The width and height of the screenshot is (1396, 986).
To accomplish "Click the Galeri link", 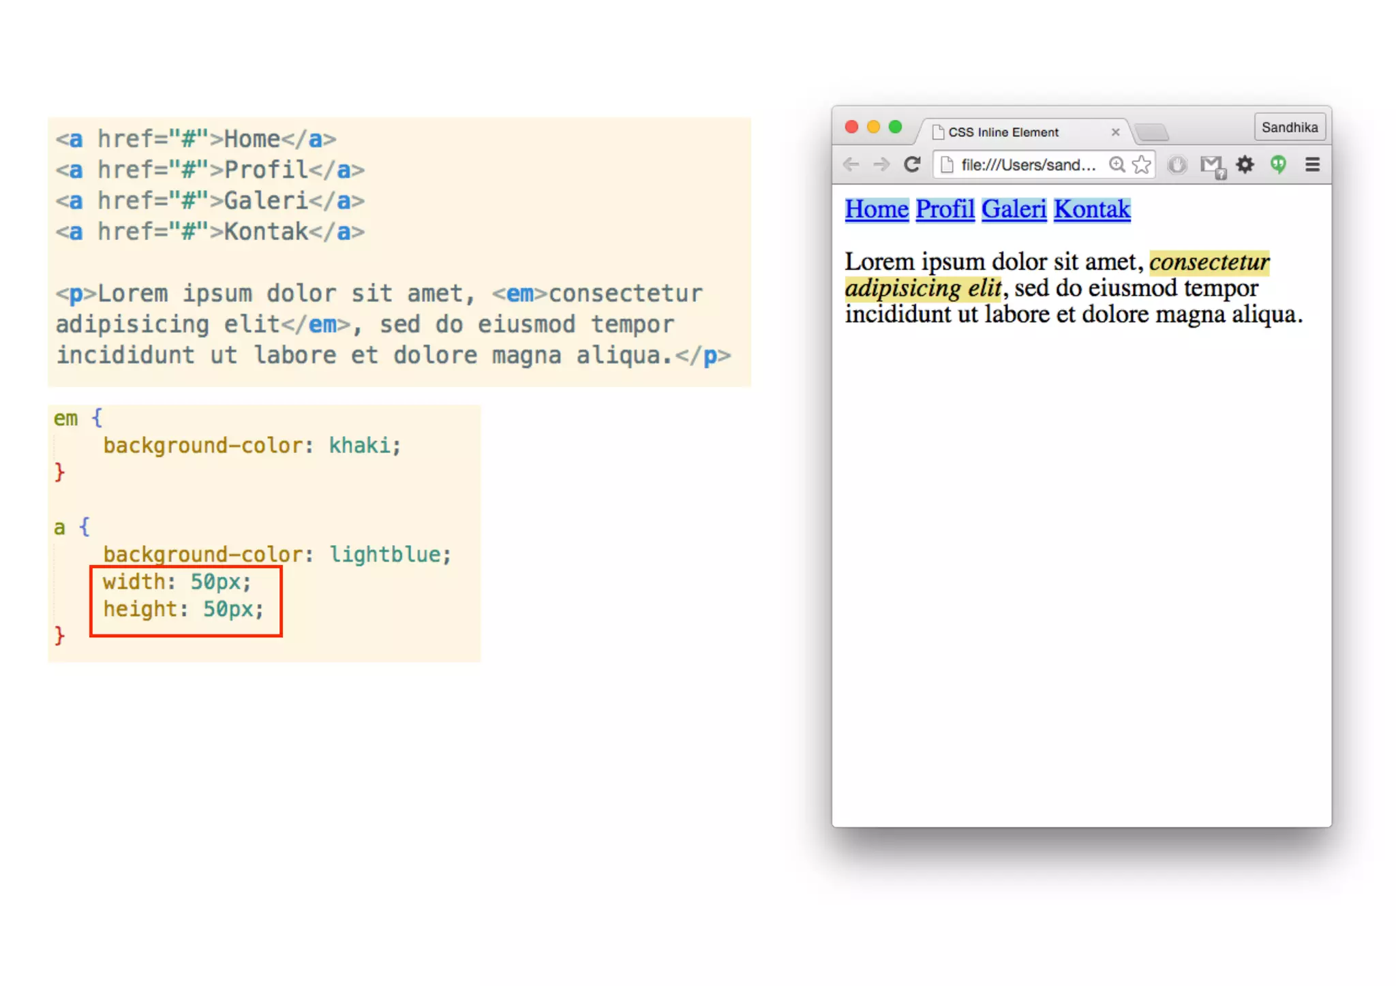I will (1014, 209).
